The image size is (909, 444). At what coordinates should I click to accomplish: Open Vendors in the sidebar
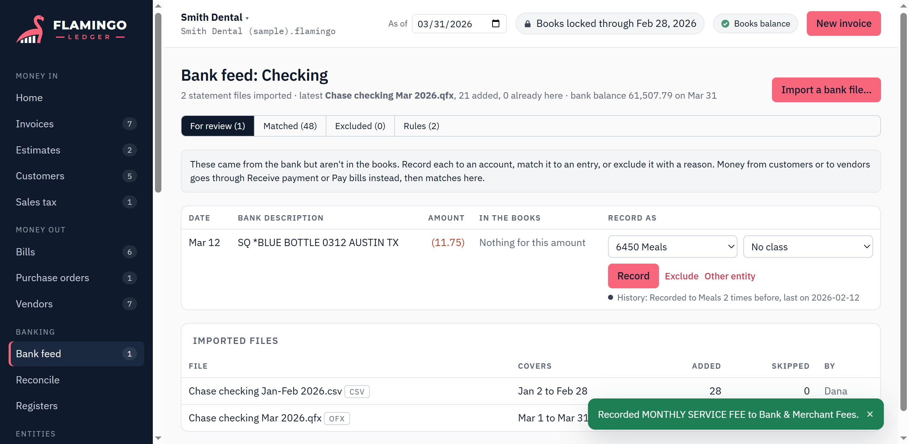(76, 304)
